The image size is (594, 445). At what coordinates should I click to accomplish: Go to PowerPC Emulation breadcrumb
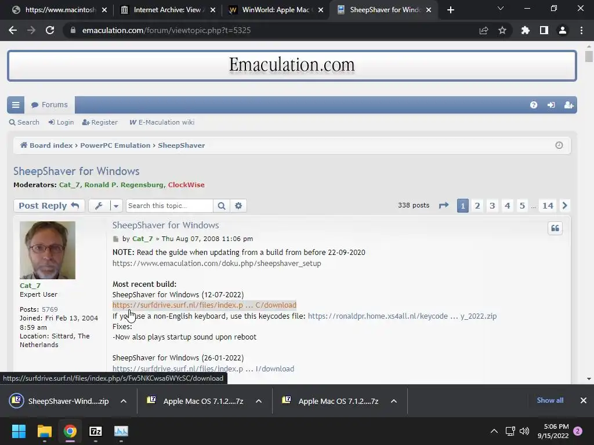pyautogui.click(x=115, y=145)
